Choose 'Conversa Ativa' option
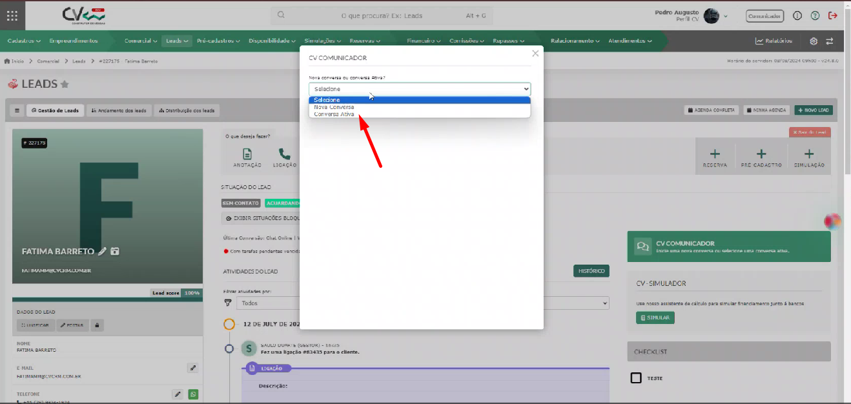 point(420,114)
